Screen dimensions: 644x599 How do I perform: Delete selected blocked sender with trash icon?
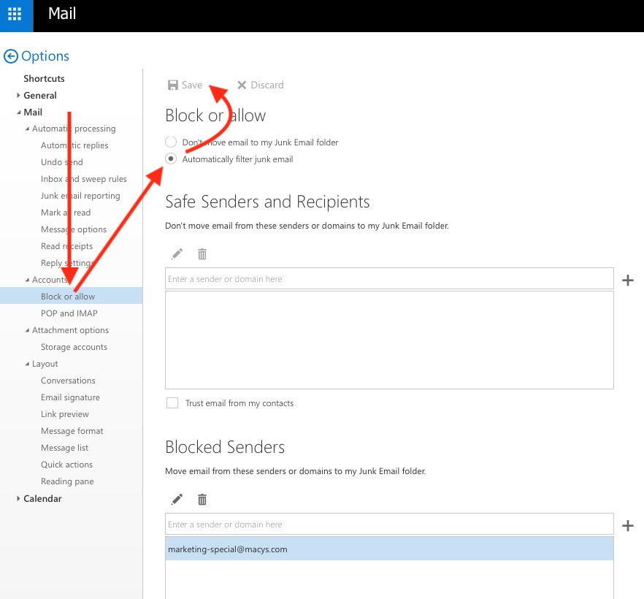point(202,500)
